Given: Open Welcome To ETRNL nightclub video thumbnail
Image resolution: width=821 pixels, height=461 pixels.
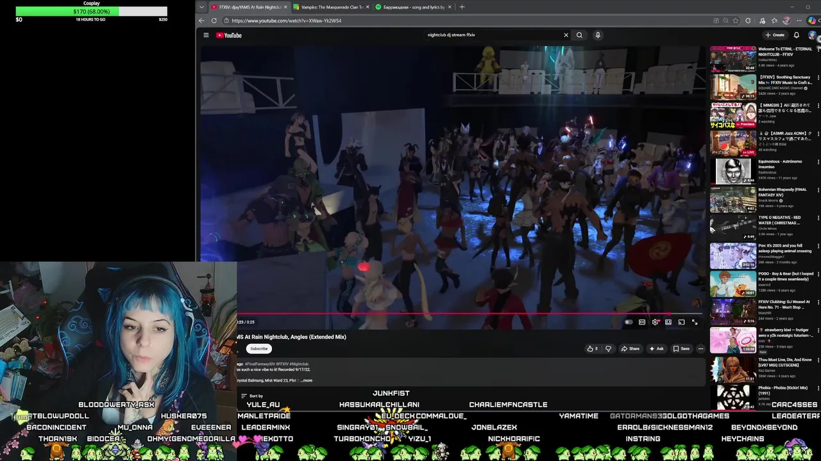Looking at the screenshot, I should point(732,58).
